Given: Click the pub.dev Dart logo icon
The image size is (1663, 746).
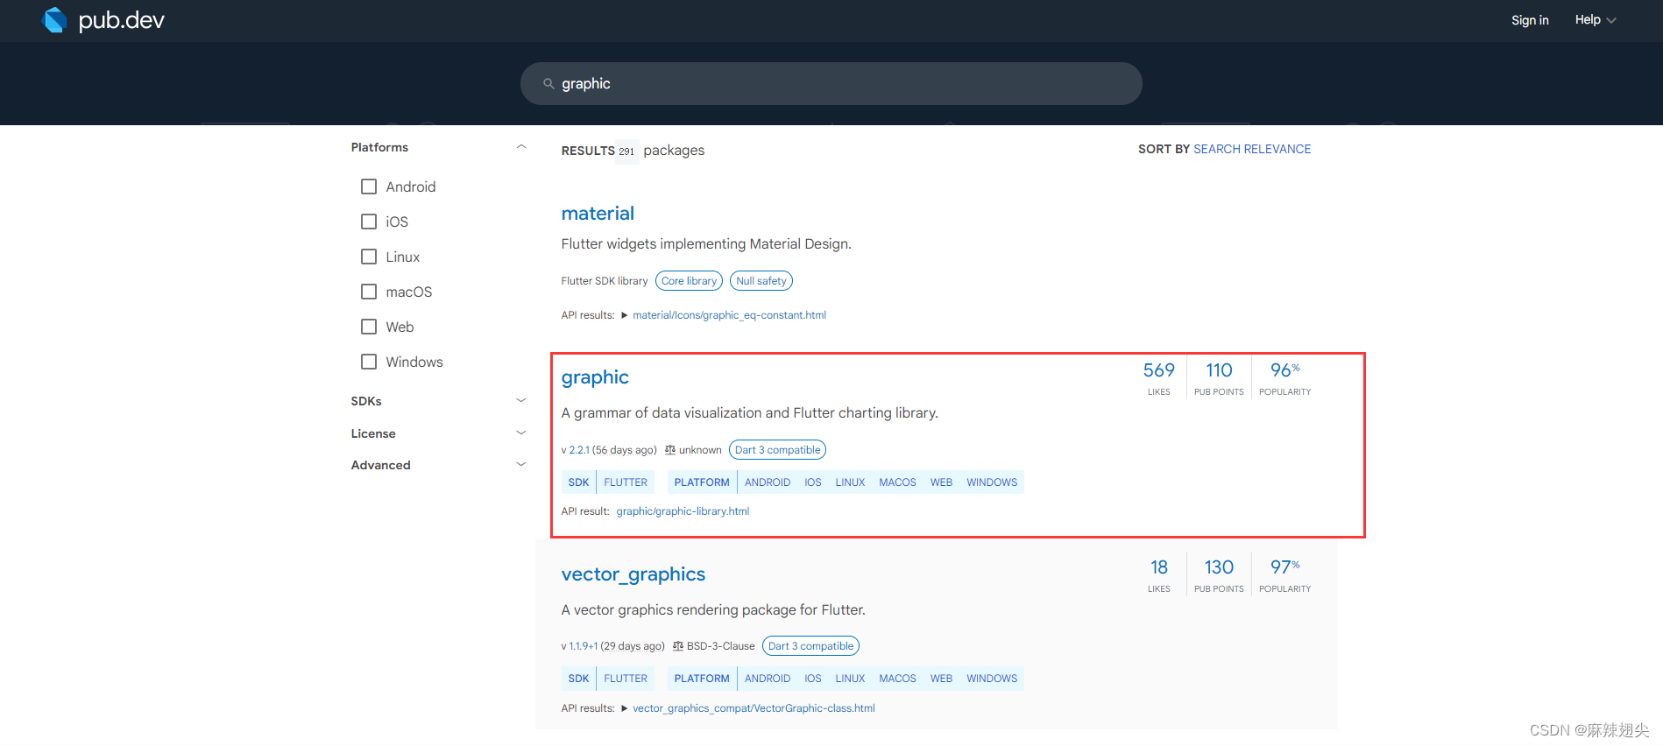Looking at the screenshot, I should tap(54, 19).
